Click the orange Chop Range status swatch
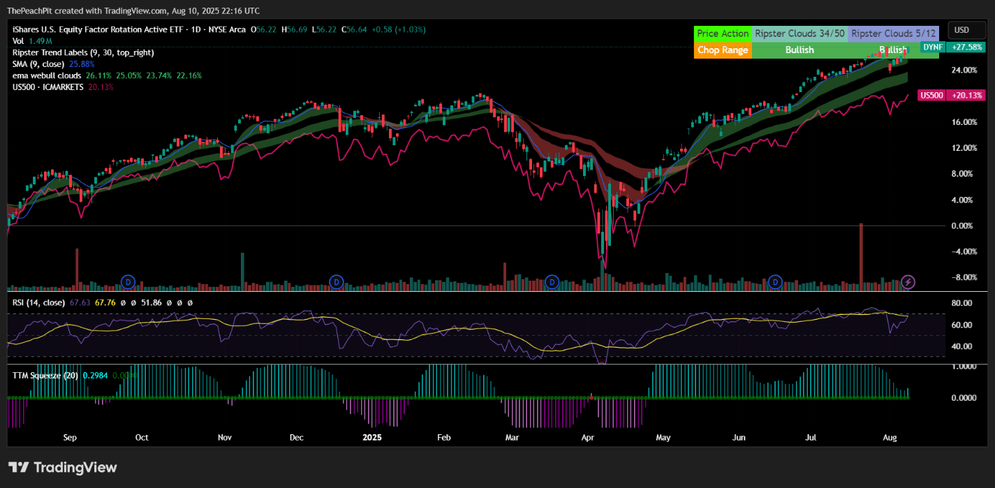This screenshot has height=488, width=995. coord(723,50)
